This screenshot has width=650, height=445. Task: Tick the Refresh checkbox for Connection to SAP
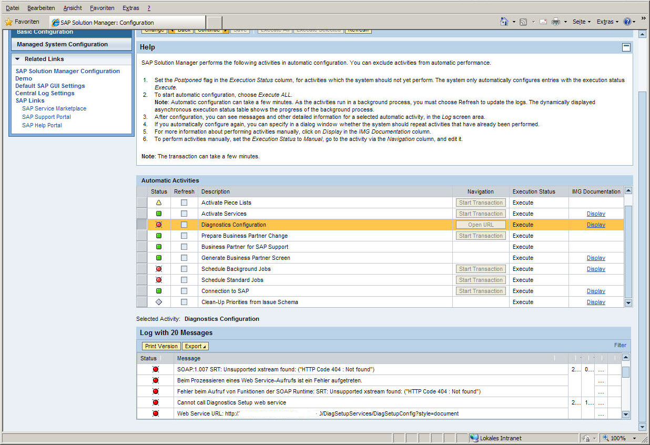pos(184,291)
